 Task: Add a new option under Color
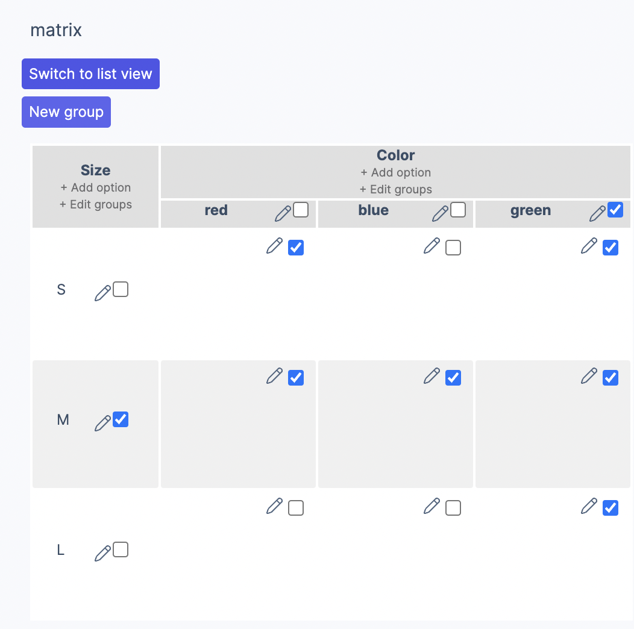[395, 172]
